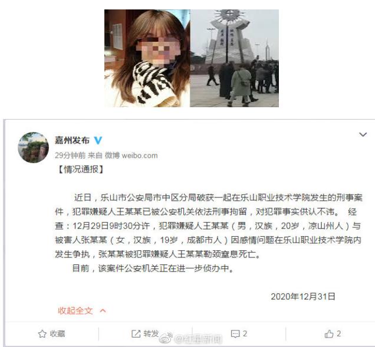Open 嘉州发布 profile avatar
The width and height of the screenshot is (375, 347).
(33, 147)
